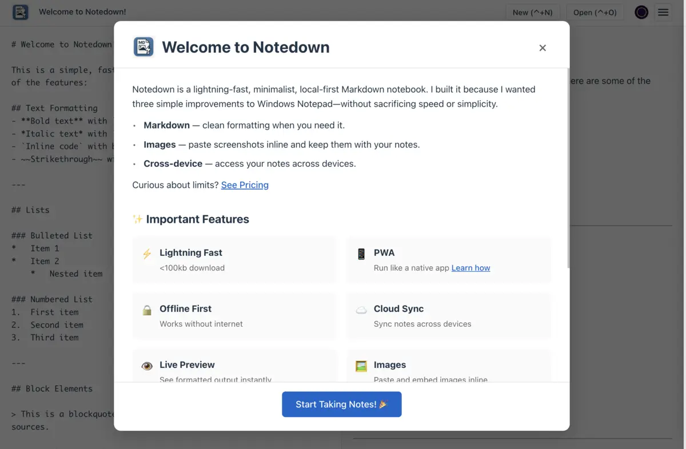Screen dimensions: 686x449
Task: Dismiss the welcome dialog with the X
Action: [x=542, y=48]
